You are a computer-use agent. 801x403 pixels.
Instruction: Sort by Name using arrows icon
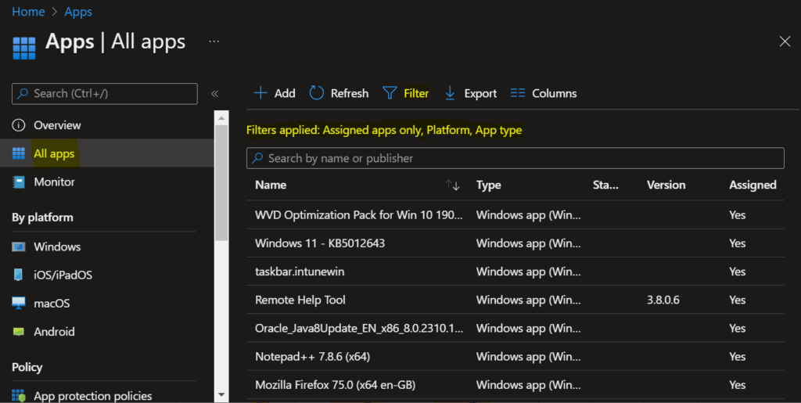pos(452,185)
